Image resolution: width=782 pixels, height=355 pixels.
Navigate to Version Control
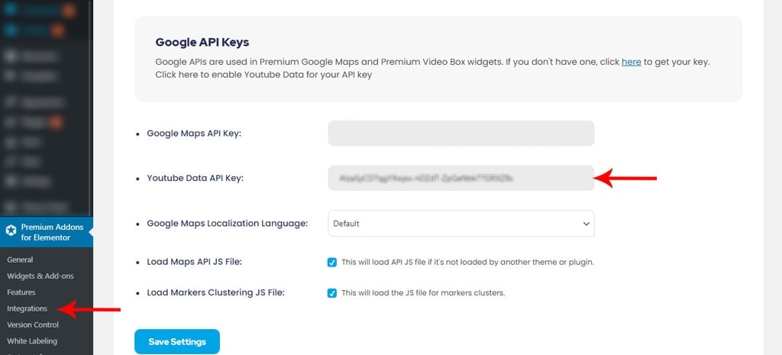point(33,325)
